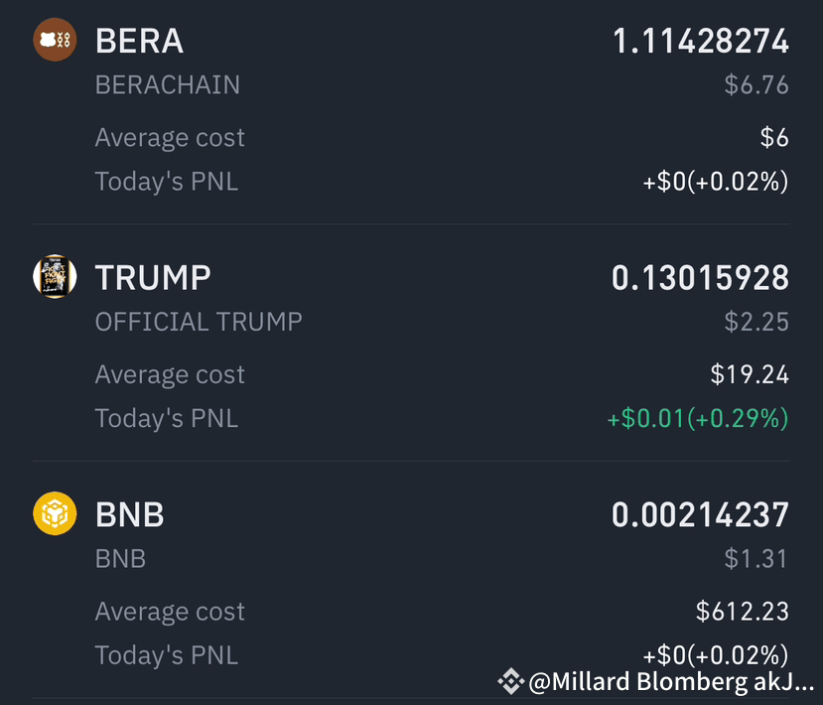Click BNB balance 0.00214237

[700, 514]
